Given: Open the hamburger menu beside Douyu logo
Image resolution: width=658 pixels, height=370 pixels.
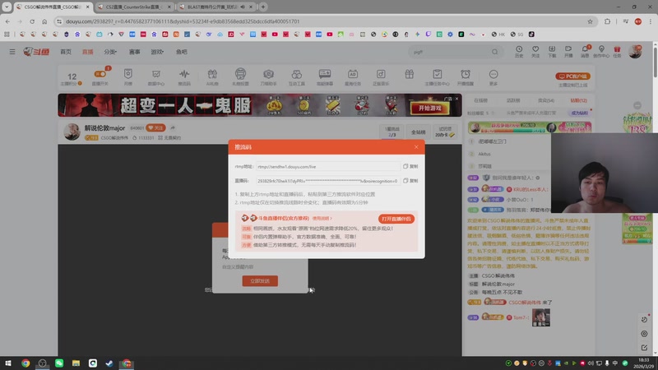Looking at the screenshot, I should [x=12, y=52].
